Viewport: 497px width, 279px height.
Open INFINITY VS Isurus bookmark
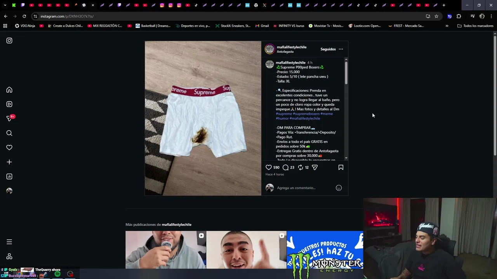point(288,26)
